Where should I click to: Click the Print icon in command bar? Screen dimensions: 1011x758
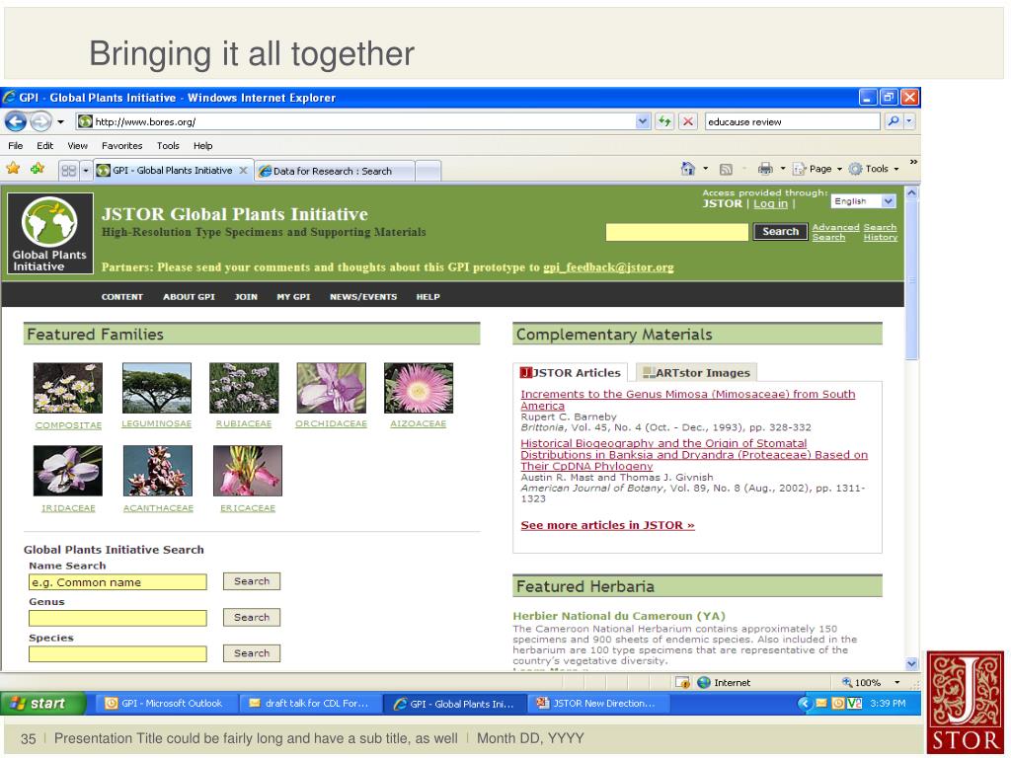click(765, 169)
